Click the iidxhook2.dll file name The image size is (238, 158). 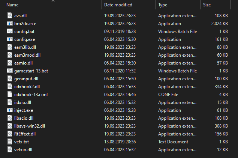point(27,87)
